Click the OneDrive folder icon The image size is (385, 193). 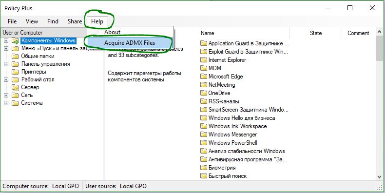click(204, 93)
